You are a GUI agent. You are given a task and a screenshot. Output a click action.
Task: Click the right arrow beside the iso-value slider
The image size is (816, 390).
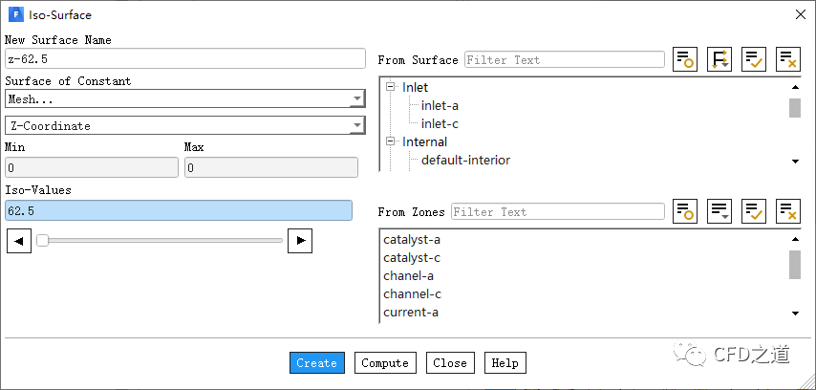[300, 241]
